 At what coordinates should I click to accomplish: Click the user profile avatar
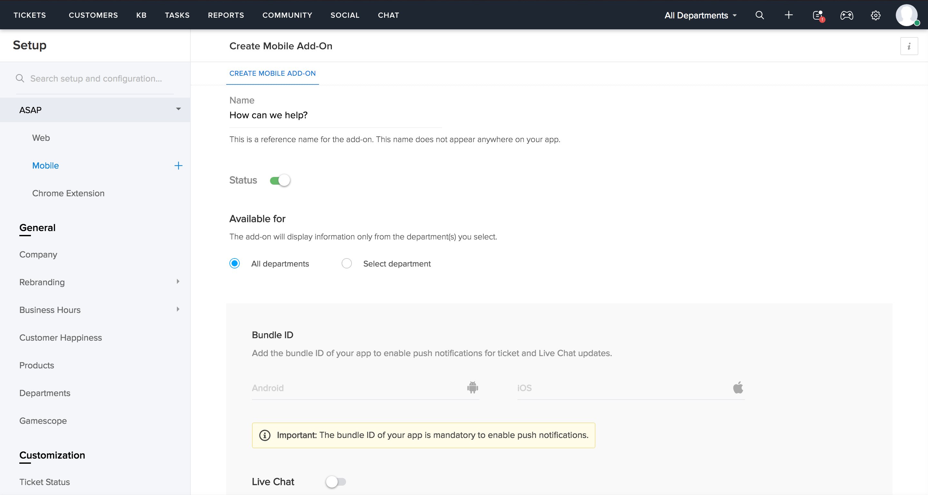pos(906,15)
